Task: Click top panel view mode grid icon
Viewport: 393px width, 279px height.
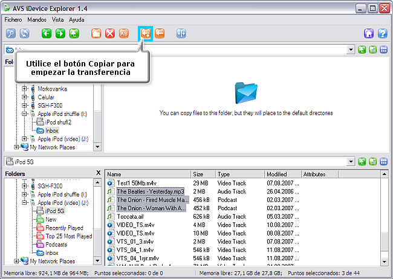Action: (x=384, y=50)
